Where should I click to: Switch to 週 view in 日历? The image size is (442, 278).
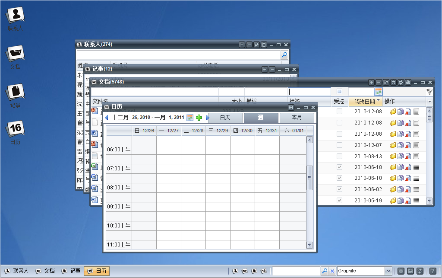click(261, 118)
